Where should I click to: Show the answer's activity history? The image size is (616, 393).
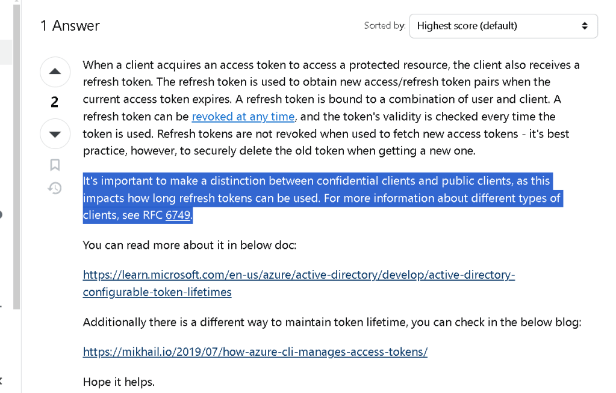click(x=55, y=188)
